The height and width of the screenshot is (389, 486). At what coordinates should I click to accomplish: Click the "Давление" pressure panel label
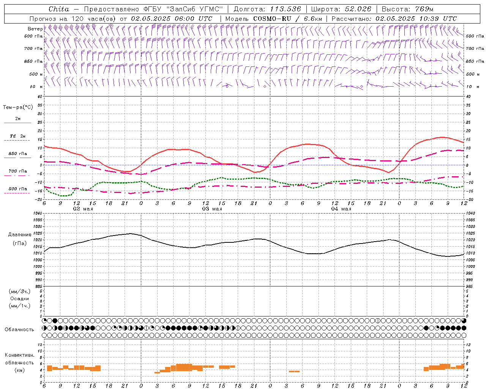pos(19,235)
